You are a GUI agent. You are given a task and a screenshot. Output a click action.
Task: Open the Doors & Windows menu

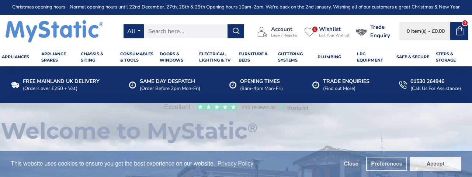(171, 57)
